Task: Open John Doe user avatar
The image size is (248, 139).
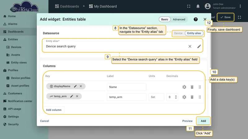Action: [207, 6]
